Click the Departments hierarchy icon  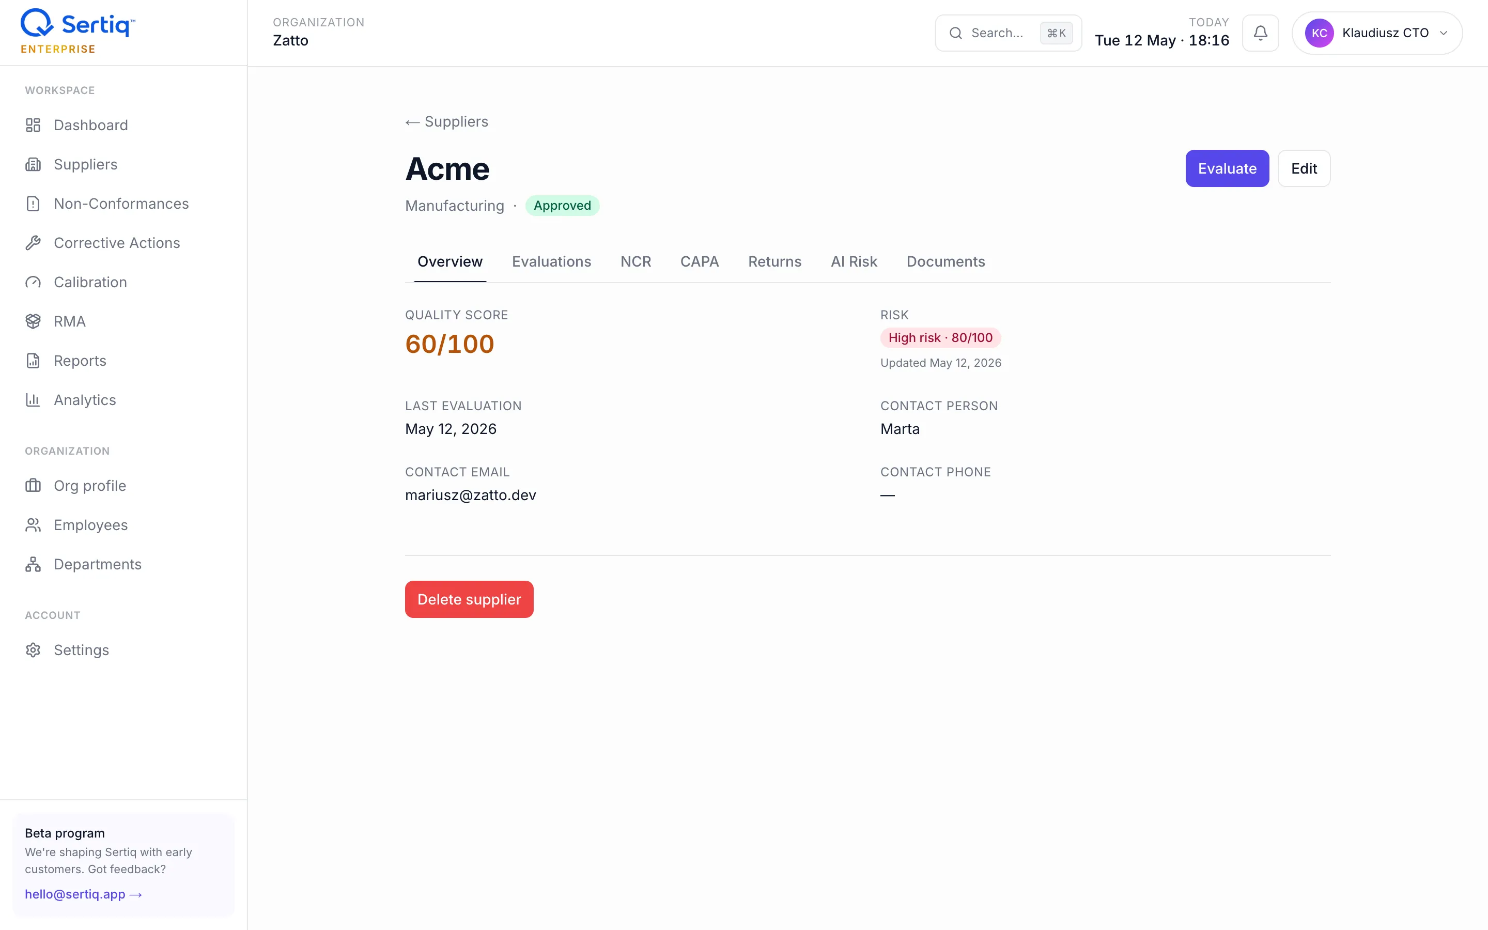(33, 564)
